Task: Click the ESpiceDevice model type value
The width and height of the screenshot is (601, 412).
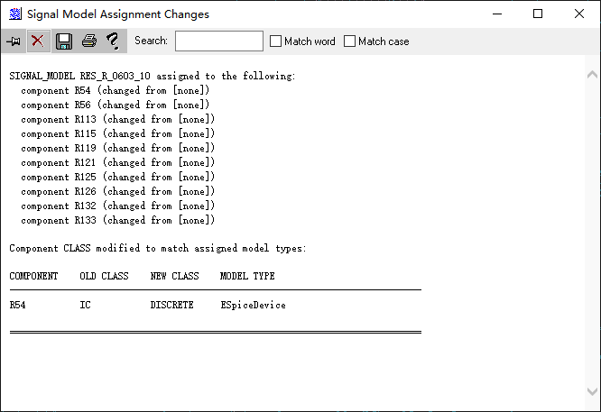Action: pyautogui.click(x=253, y=306)
